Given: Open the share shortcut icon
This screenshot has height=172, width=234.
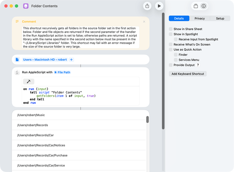Looking at the screenshot, I should 147,6.
